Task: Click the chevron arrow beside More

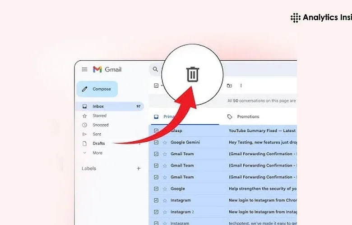Action: pos(85,153)
